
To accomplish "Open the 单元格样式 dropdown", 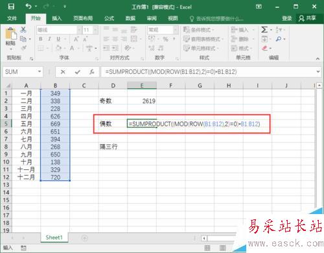I will (201, 48).
